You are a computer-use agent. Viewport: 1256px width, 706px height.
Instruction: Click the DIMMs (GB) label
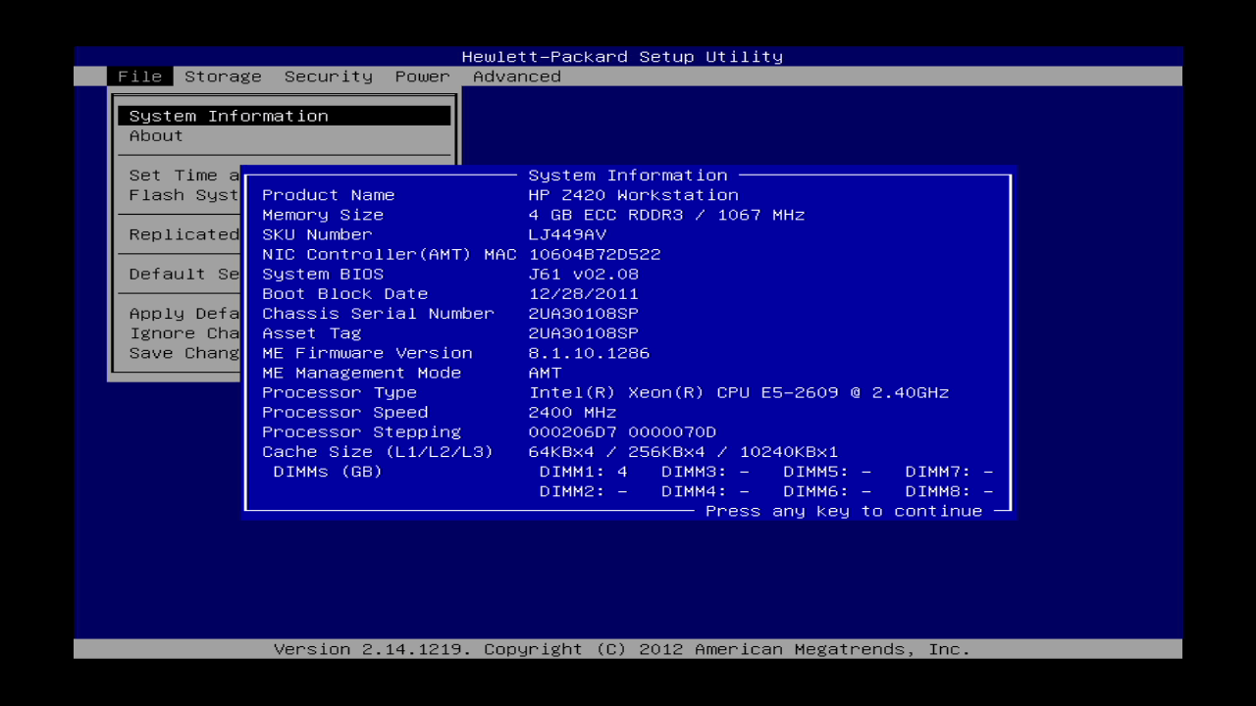point(328,472)
